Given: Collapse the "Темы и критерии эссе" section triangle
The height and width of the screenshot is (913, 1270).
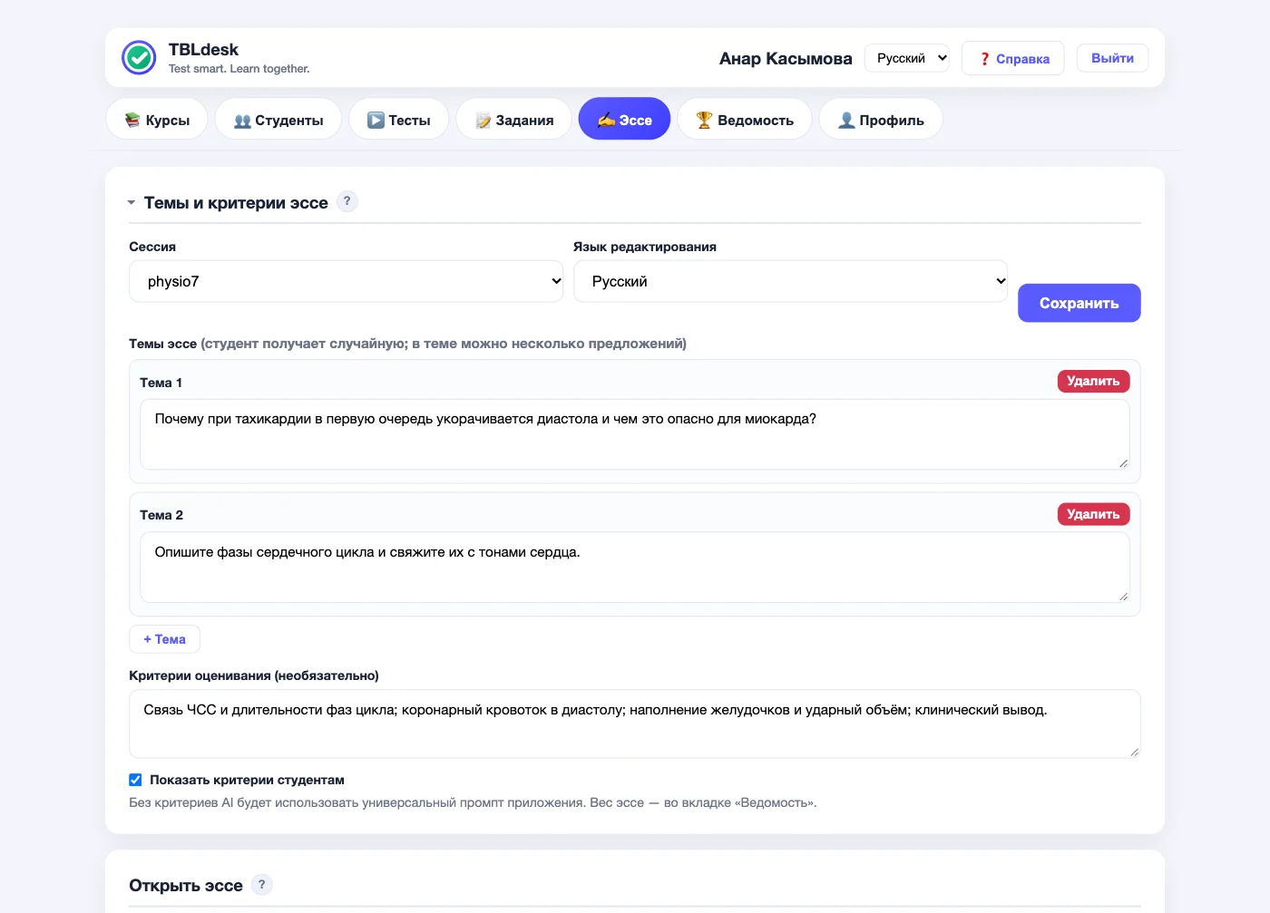Looking at the screenshot, I should [x=132, y=202].
